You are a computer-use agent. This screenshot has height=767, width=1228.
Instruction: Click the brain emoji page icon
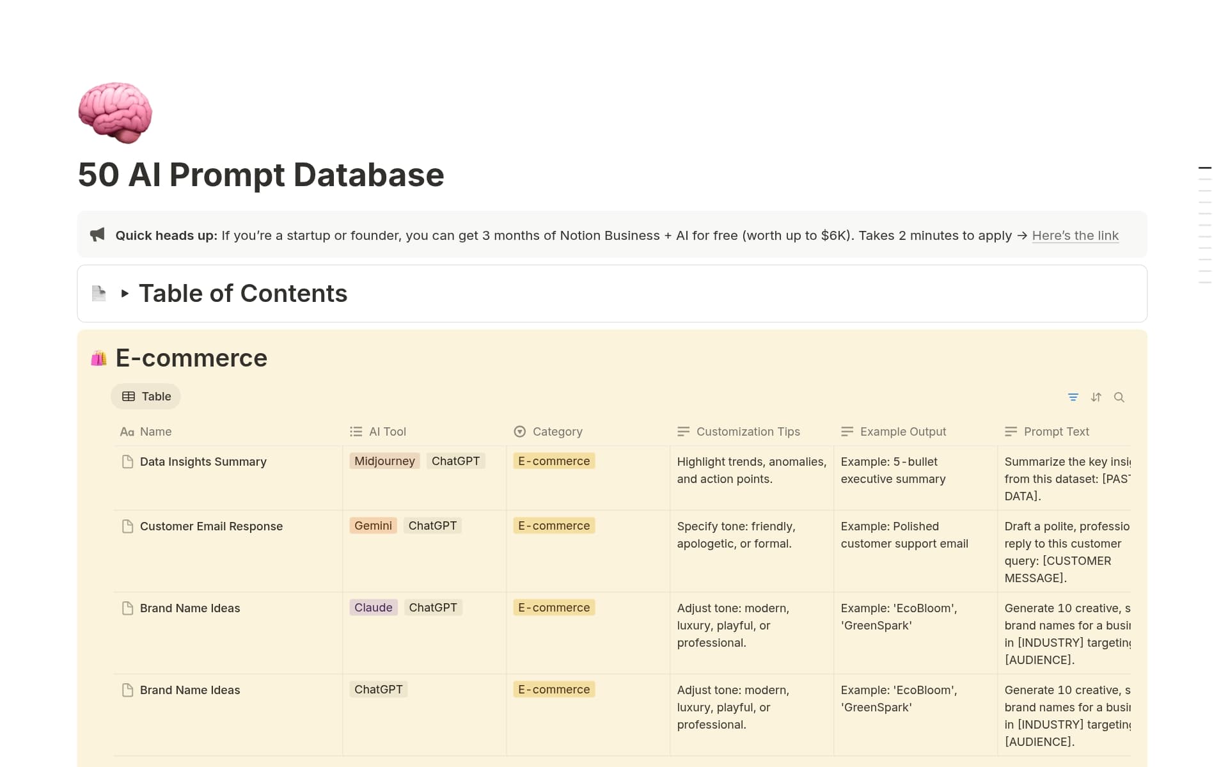tap(115, 113)
